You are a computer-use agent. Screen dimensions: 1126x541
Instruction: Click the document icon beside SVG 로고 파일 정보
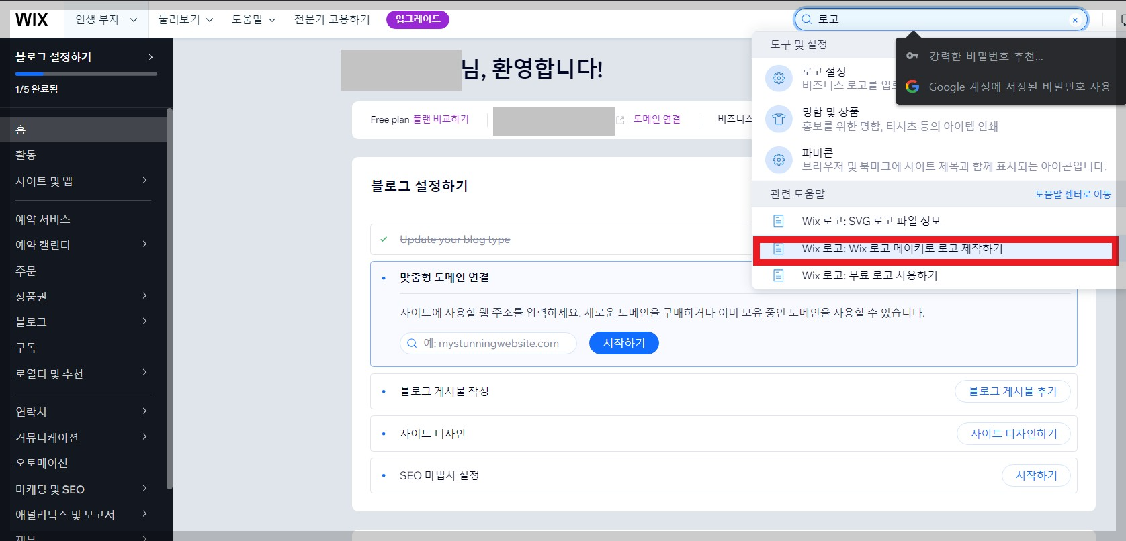(x=778, y=221)
